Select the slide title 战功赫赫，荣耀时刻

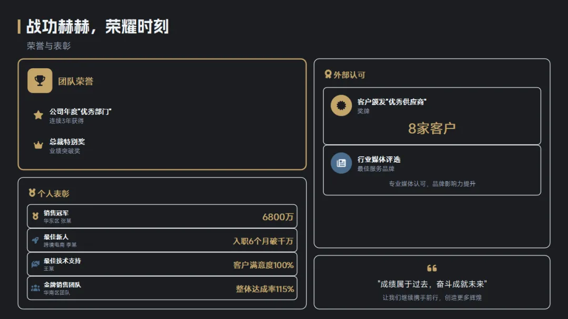point(97,27)
